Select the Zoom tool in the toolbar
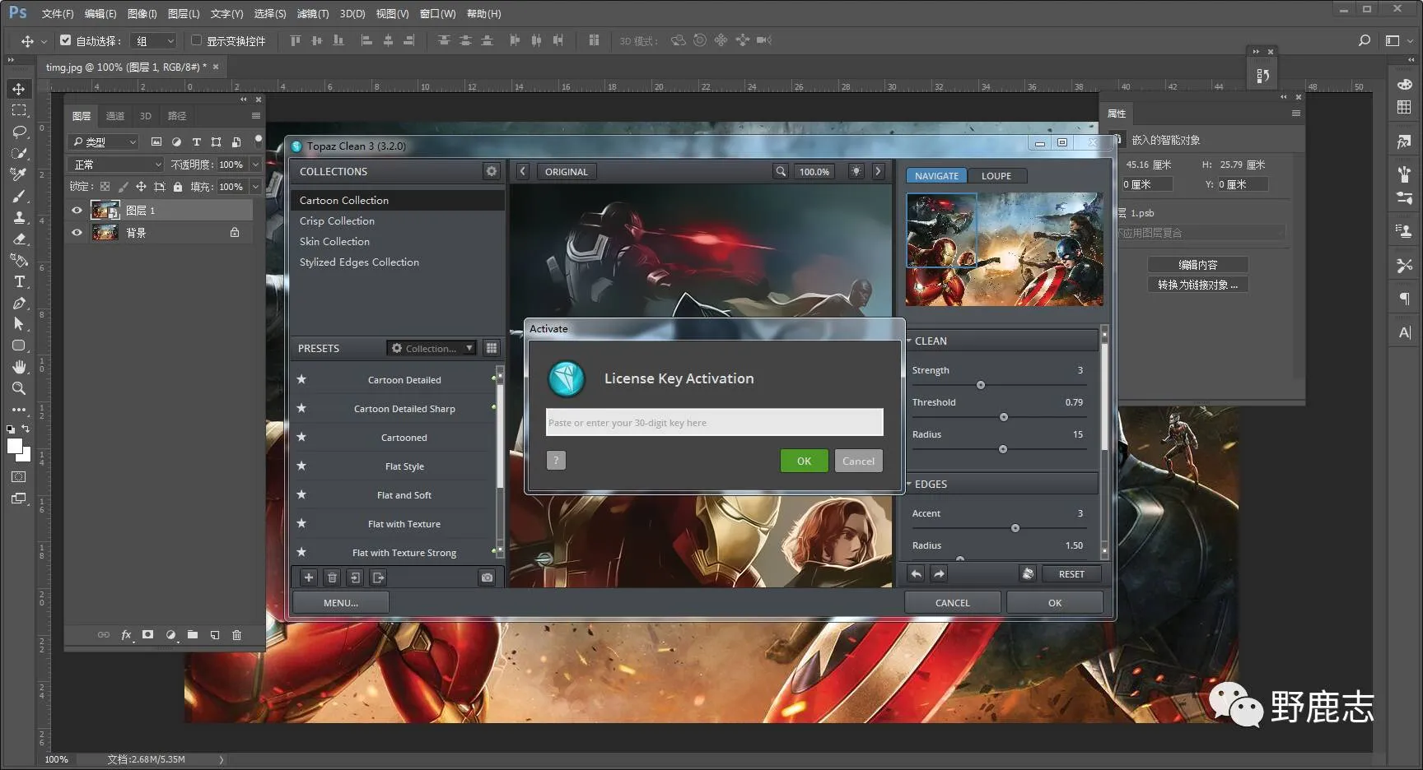1423x770 pixels. coord(19,388)
